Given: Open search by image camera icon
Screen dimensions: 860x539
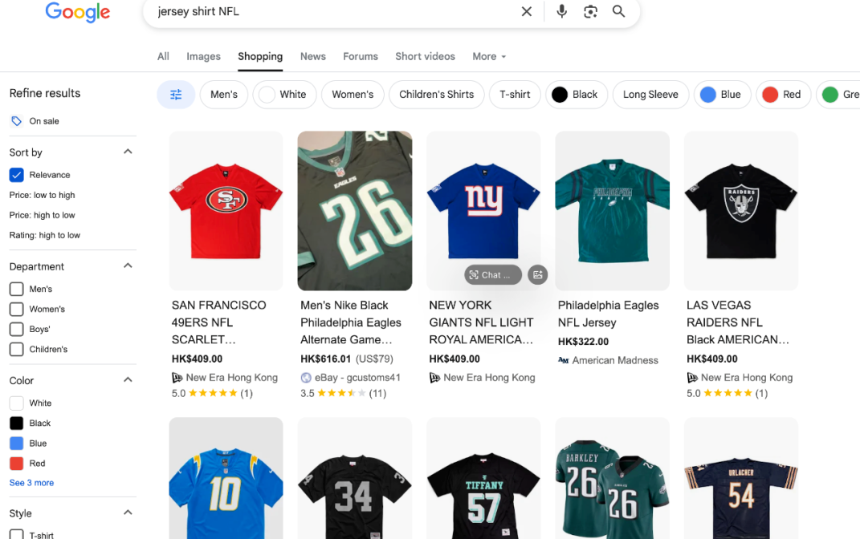Looking at the screenshot, I should [x=590, y=11].
